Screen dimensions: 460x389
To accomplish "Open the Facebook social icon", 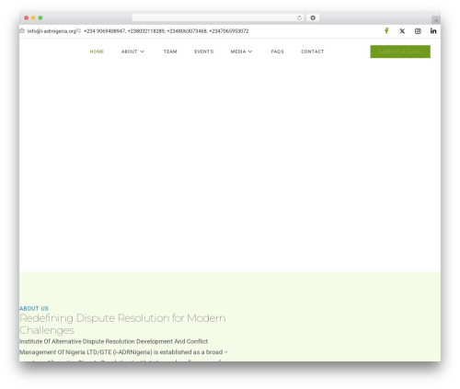I will tap(386, 31).
